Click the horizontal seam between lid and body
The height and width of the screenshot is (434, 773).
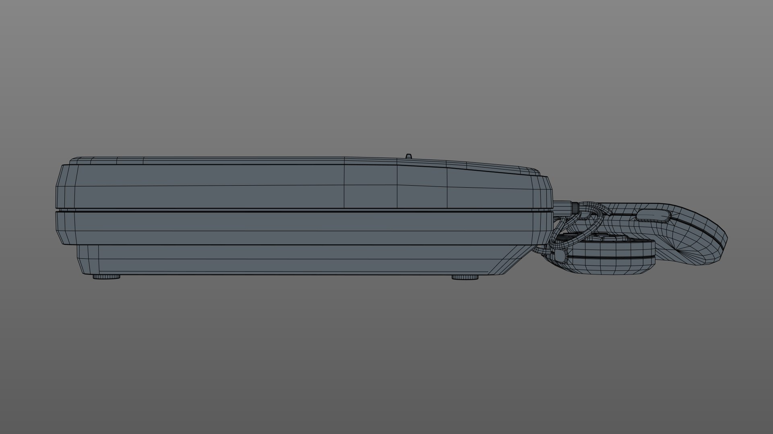[x=282, y=210]
